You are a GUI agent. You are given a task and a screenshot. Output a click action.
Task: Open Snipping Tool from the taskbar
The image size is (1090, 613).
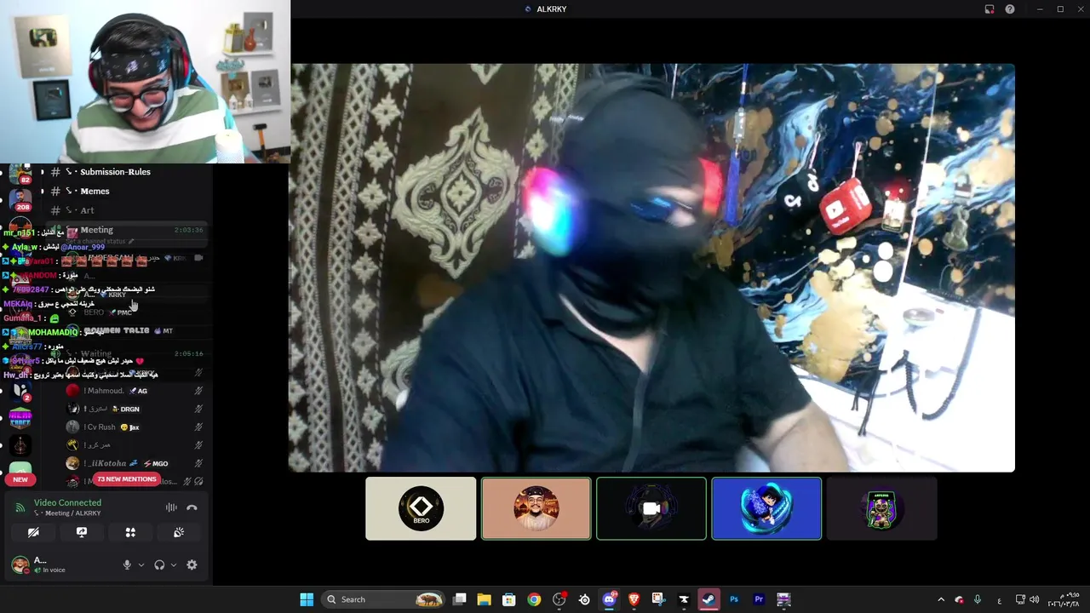pyautogui.click(x=658, y=599)
